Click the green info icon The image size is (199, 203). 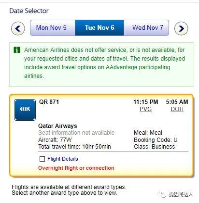17,50
